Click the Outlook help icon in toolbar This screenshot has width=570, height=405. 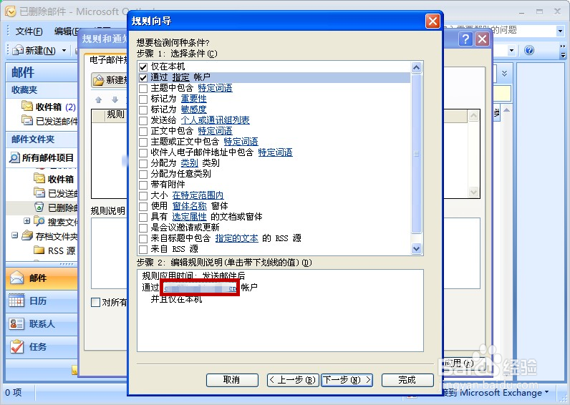pyautogui.click(x=529, y=50)
